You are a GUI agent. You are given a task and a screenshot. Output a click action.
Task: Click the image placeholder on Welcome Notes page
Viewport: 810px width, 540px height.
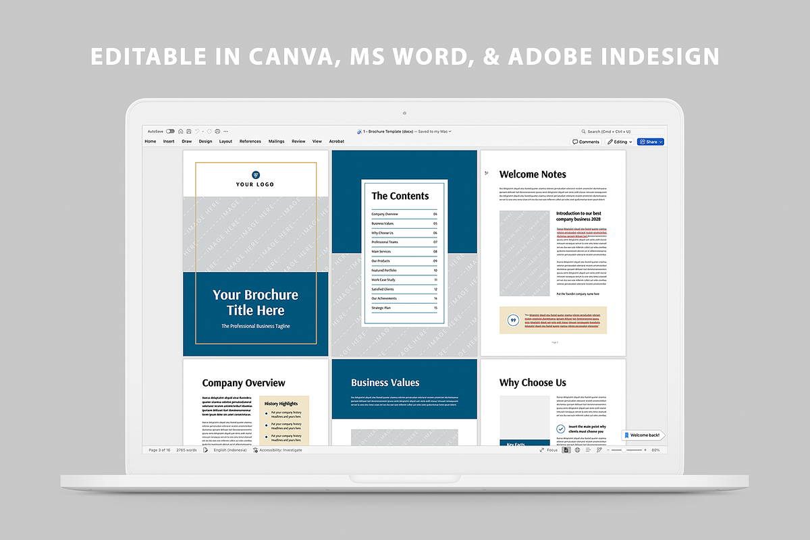pos(524,253)
